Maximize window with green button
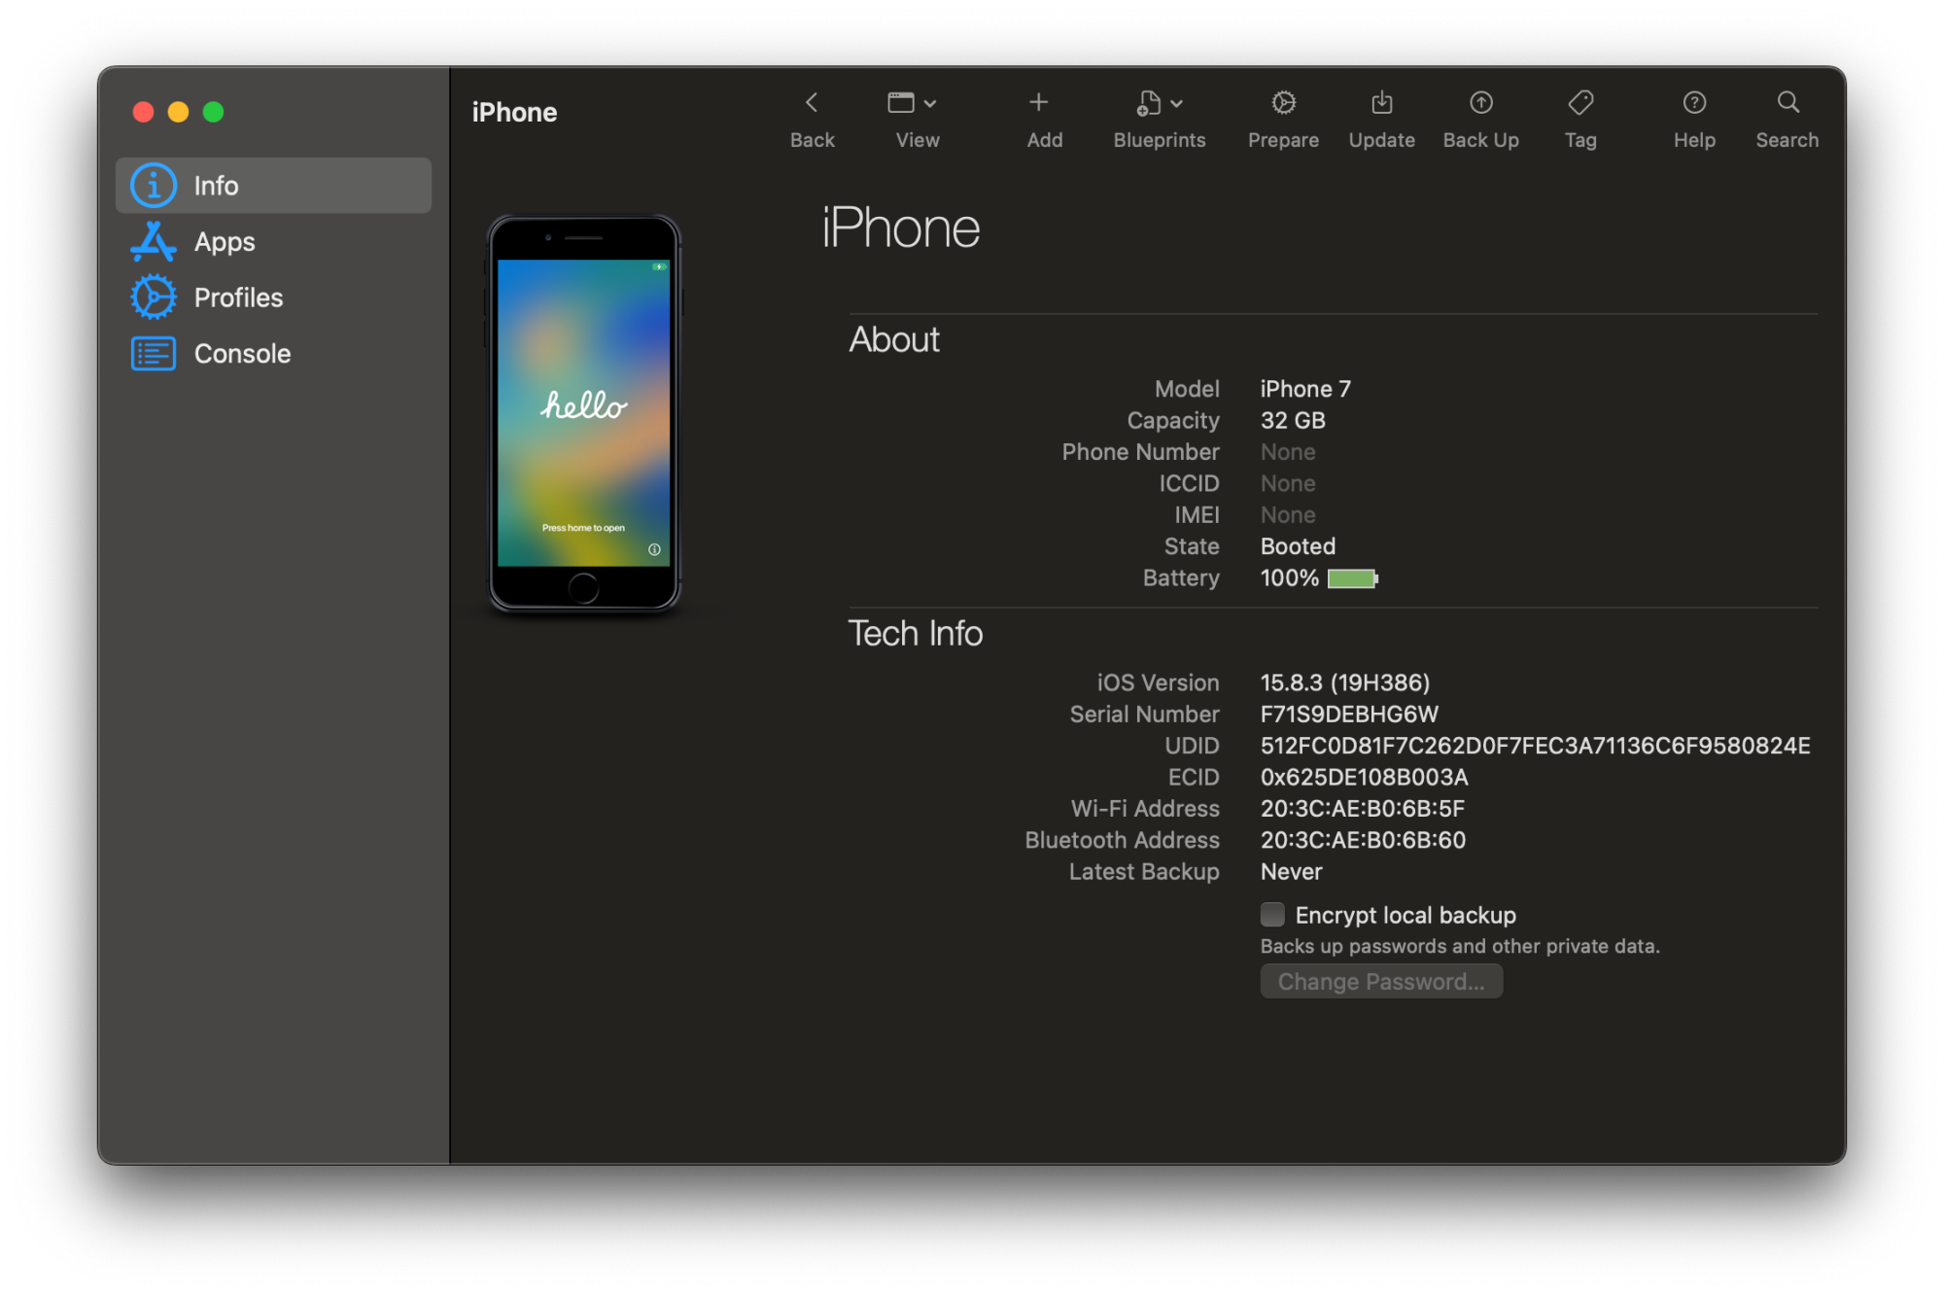 [214, 112]
